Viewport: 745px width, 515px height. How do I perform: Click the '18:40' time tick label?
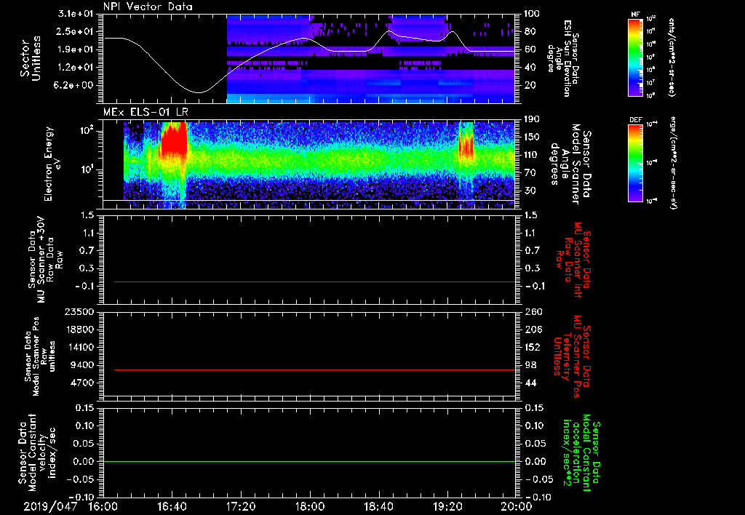pyautogui.click(x=378, y=506)
